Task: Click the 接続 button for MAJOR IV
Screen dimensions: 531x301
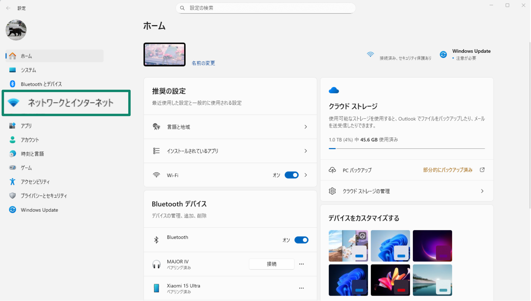Action: (271, 264)
